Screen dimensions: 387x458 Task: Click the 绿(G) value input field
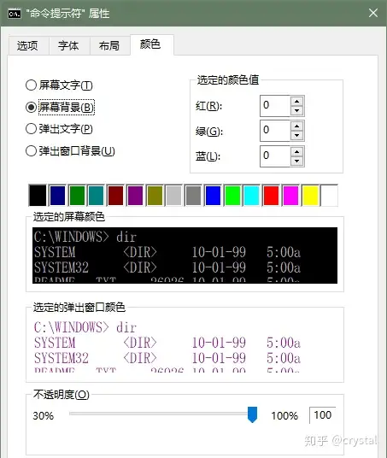coord(274,131)
